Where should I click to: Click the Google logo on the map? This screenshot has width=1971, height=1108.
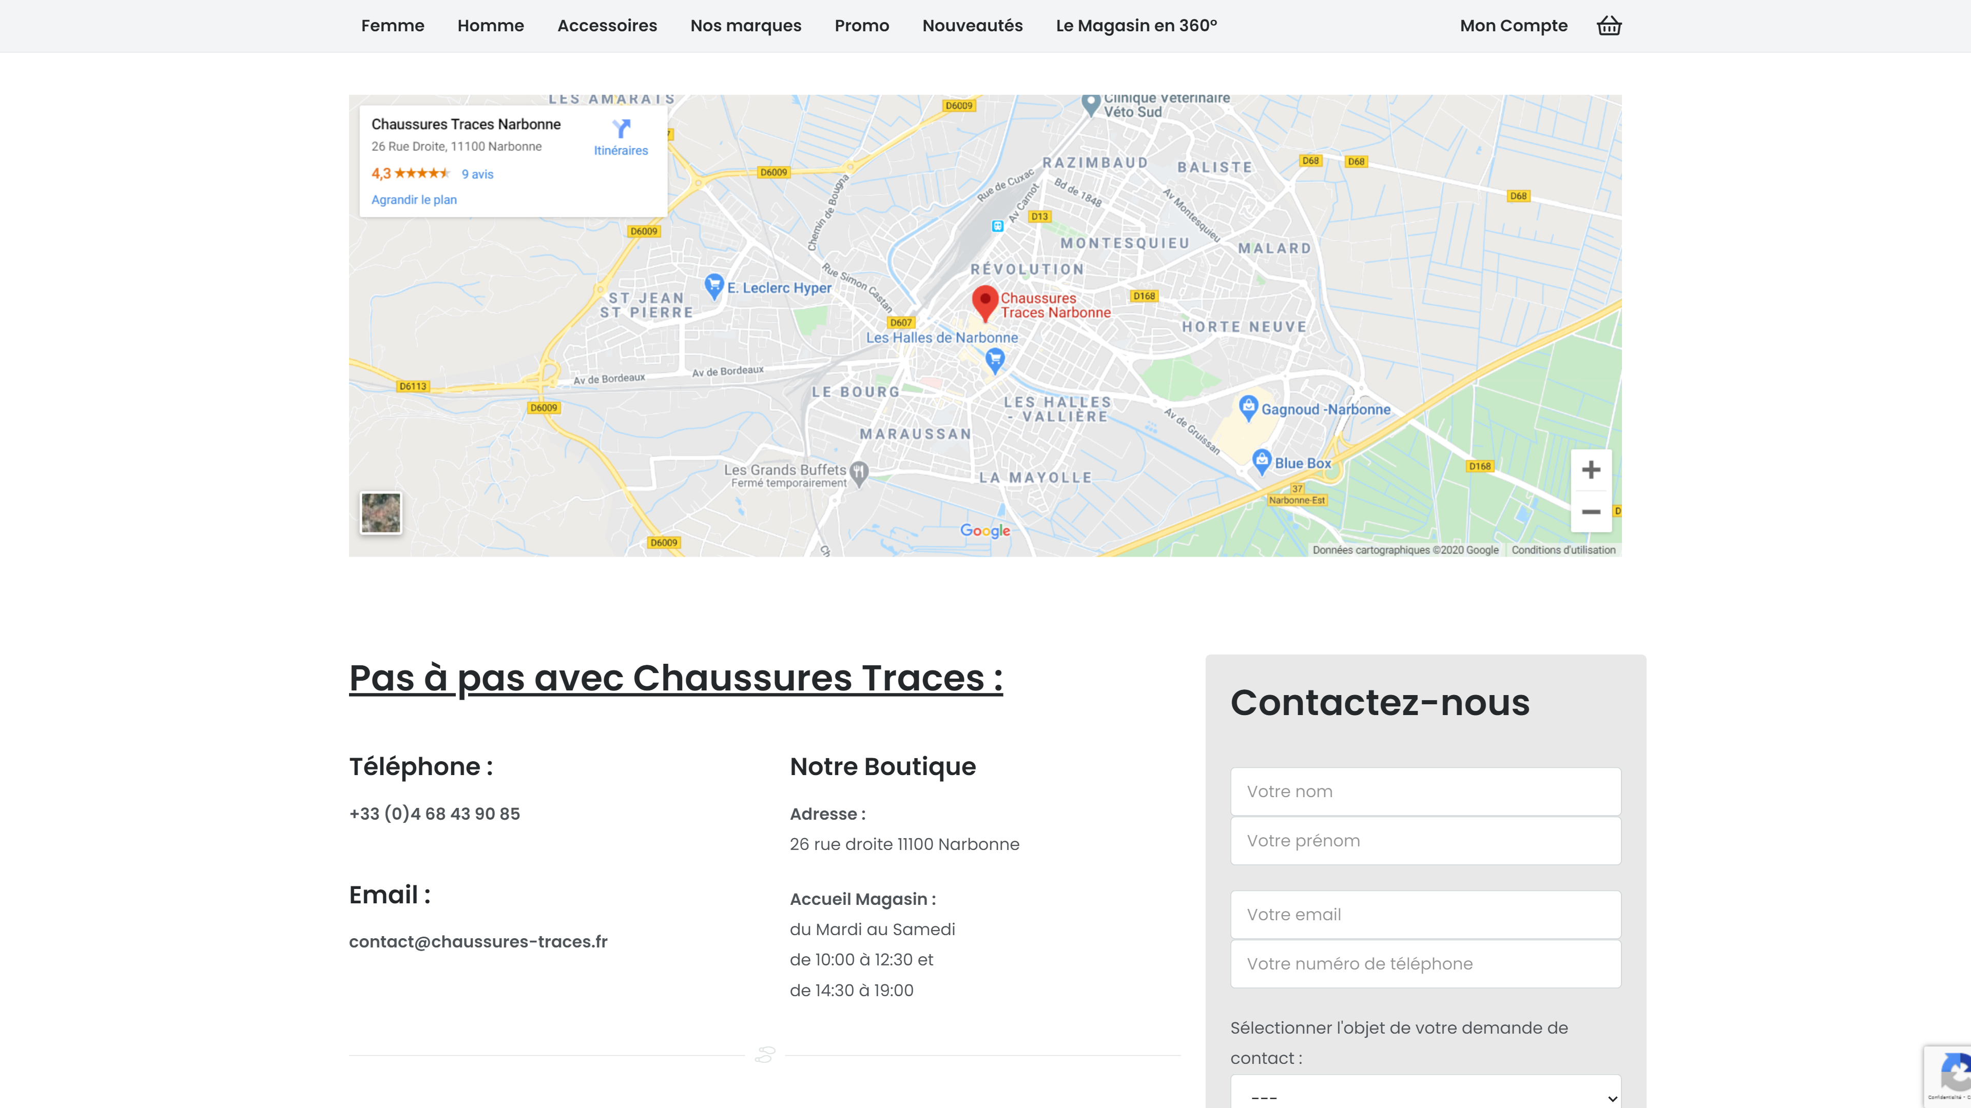tap(985, 531)
